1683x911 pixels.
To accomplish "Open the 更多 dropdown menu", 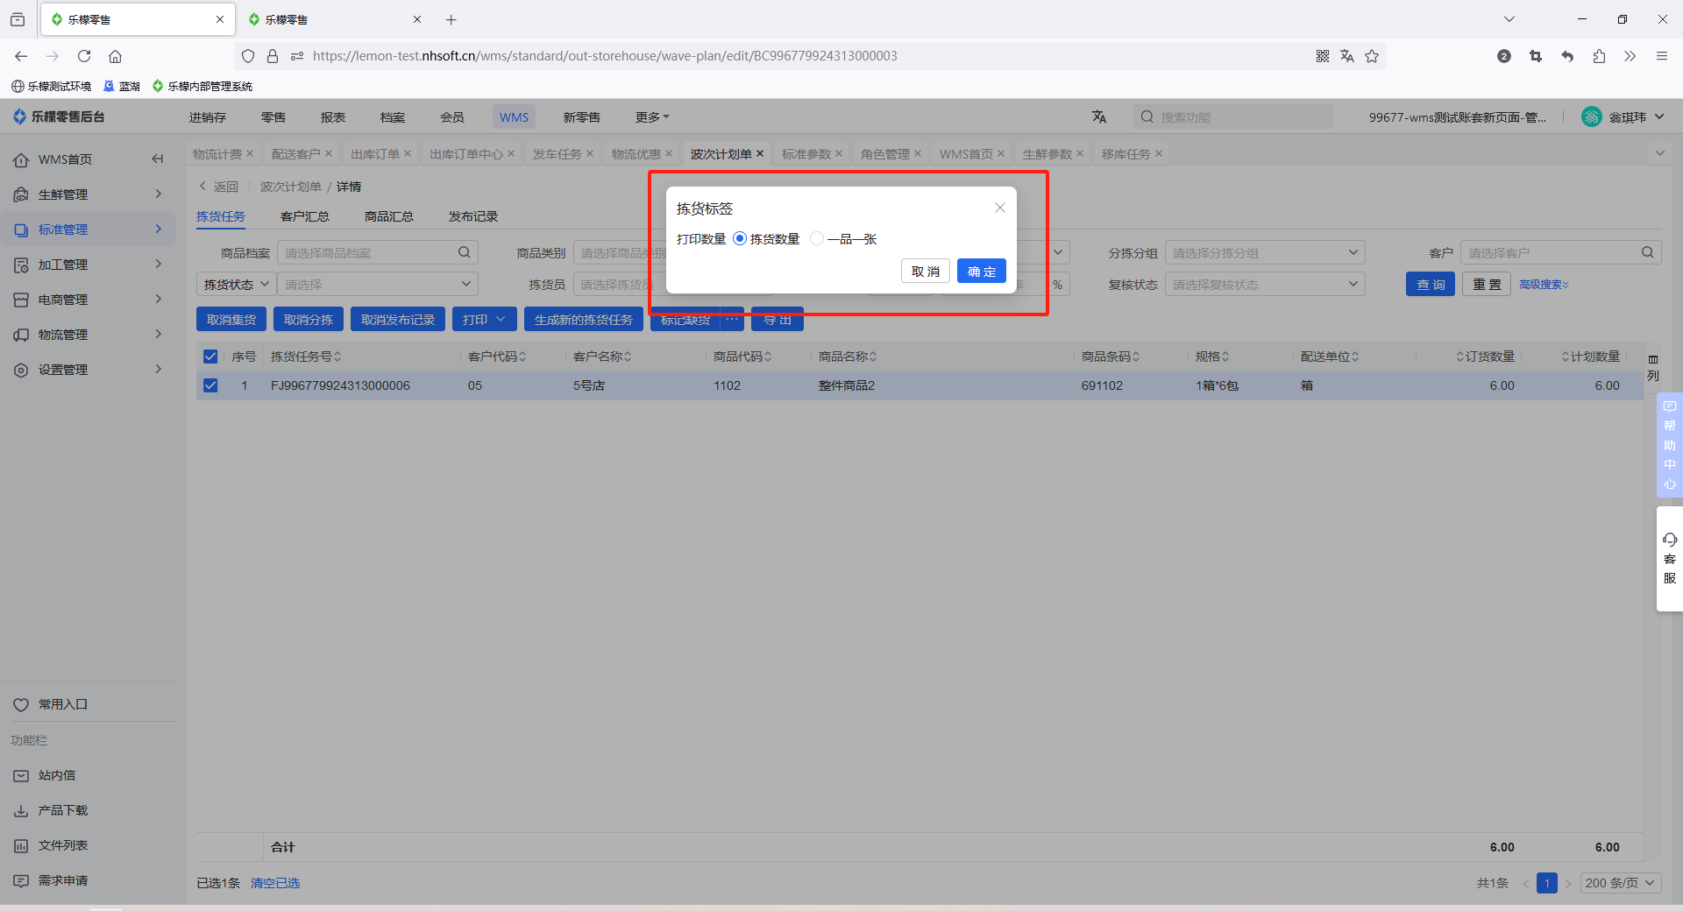I will point(652,117).
